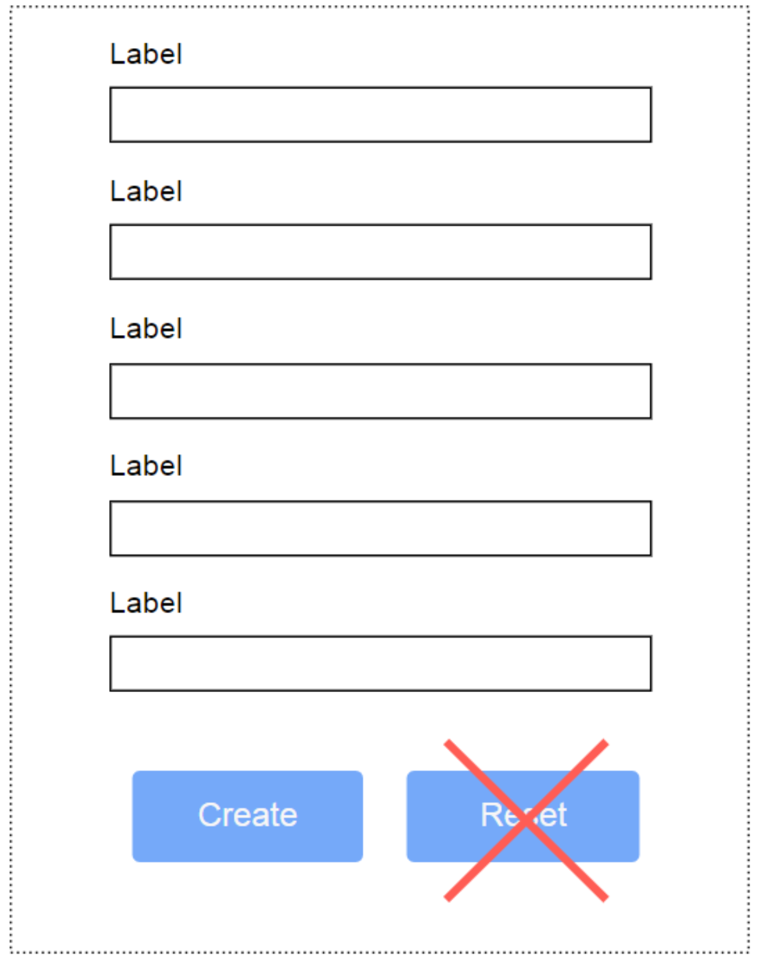Click inside the third text input field

pyautogui.click(x=379, y=390)
